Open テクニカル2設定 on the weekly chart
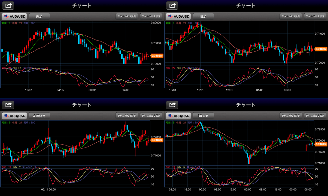This screenshot has height=196, width=328. (151, 16)
